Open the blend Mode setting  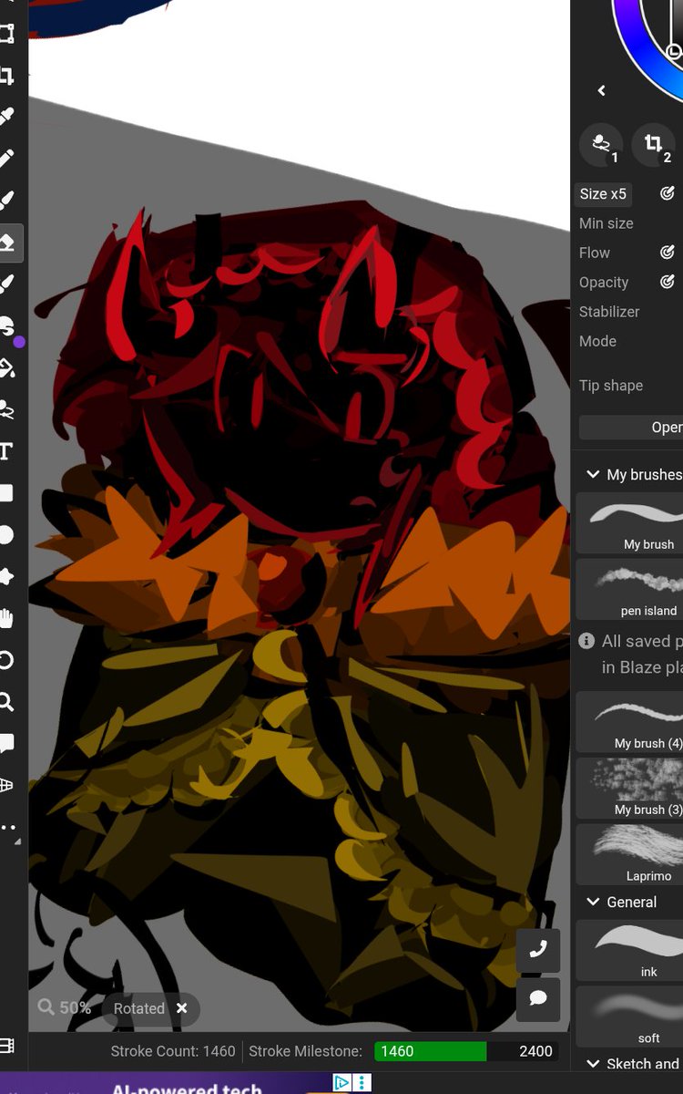point(597,341)
